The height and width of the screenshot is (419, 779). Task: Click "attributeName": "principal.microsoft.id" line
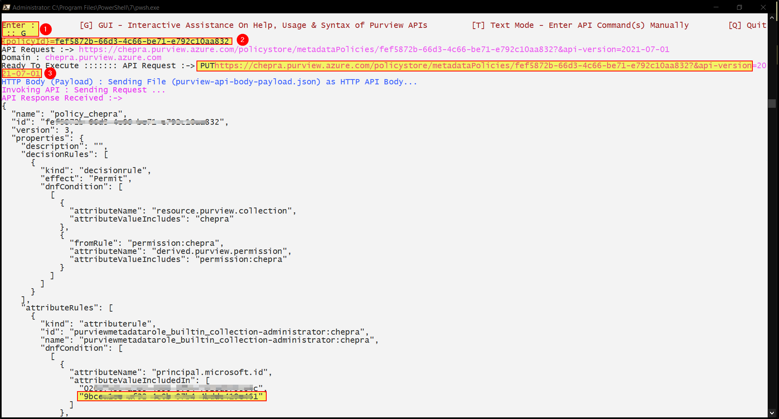click(x=171, y=373)
